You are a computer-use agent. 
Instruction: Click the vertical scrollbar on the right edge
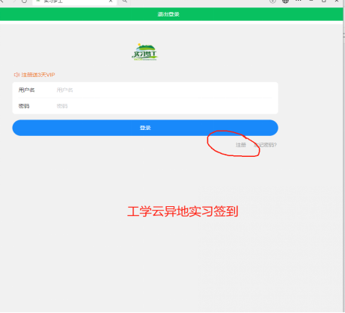tap(344, 159)
